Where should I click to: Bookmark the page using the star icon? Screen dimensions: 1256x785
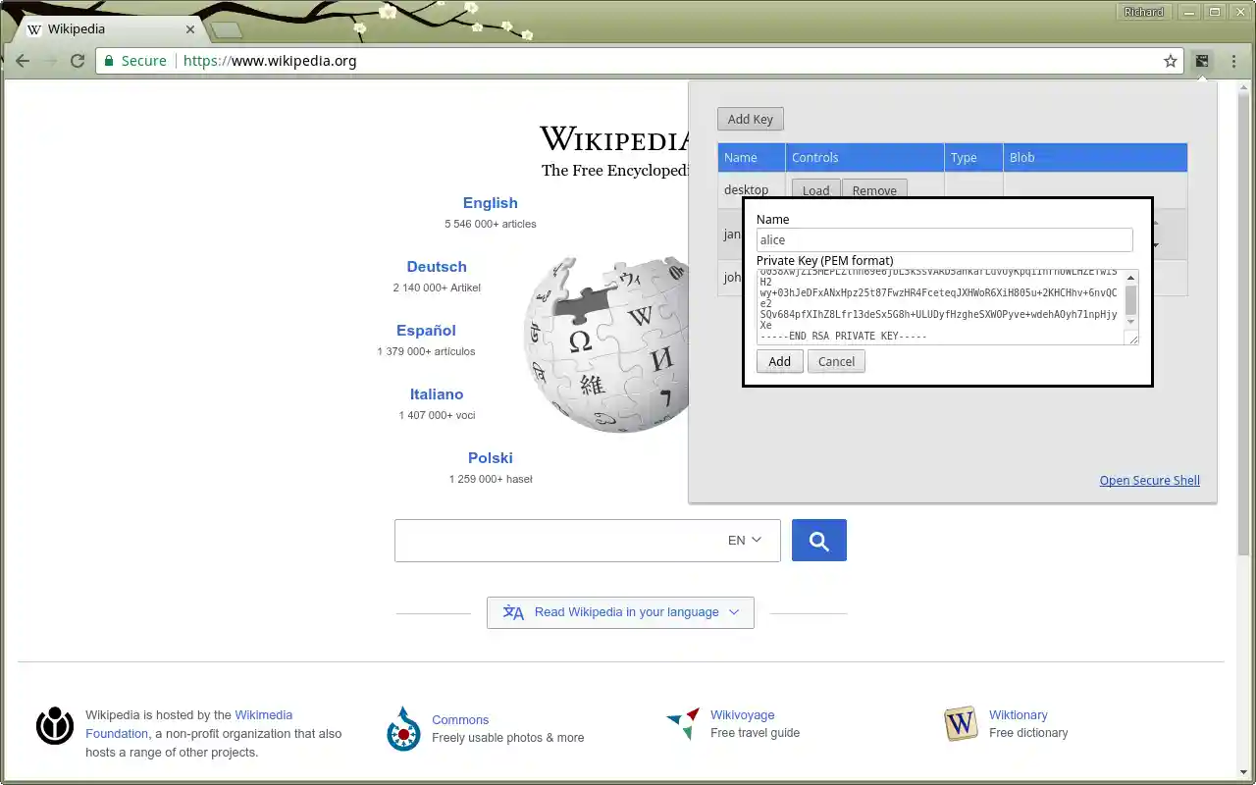(x=1170, y=60)
